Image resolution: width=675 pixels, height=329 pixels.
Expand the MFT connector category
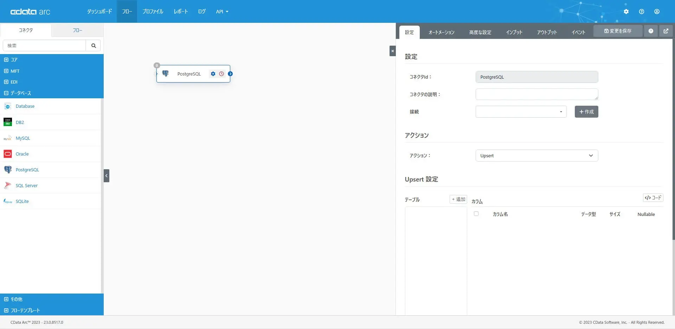[x=6, y=71]
